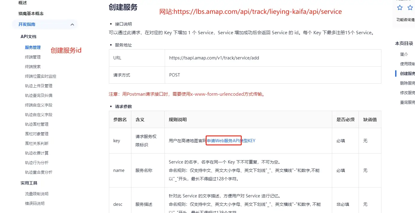Select 轨迹自定义字段 in the sidebar
Screen dimensions: 415x213
[39, 115]
